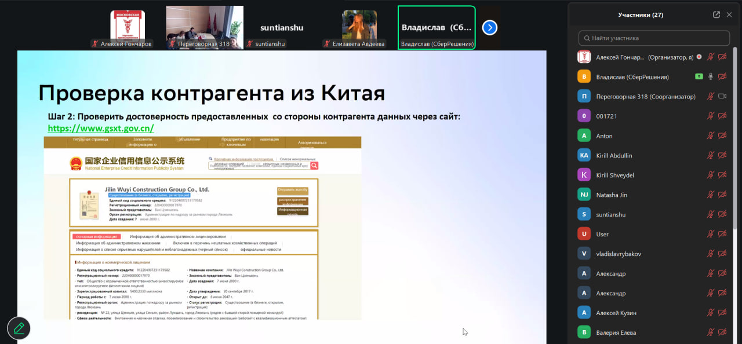
Task: Click the recording indicator beside Алексей Гончаров
Action: (x=699, y=57)
